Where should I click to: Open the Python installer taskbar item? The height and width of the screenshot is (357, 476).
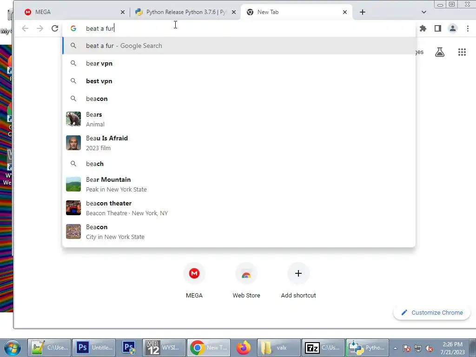[368, 348]
